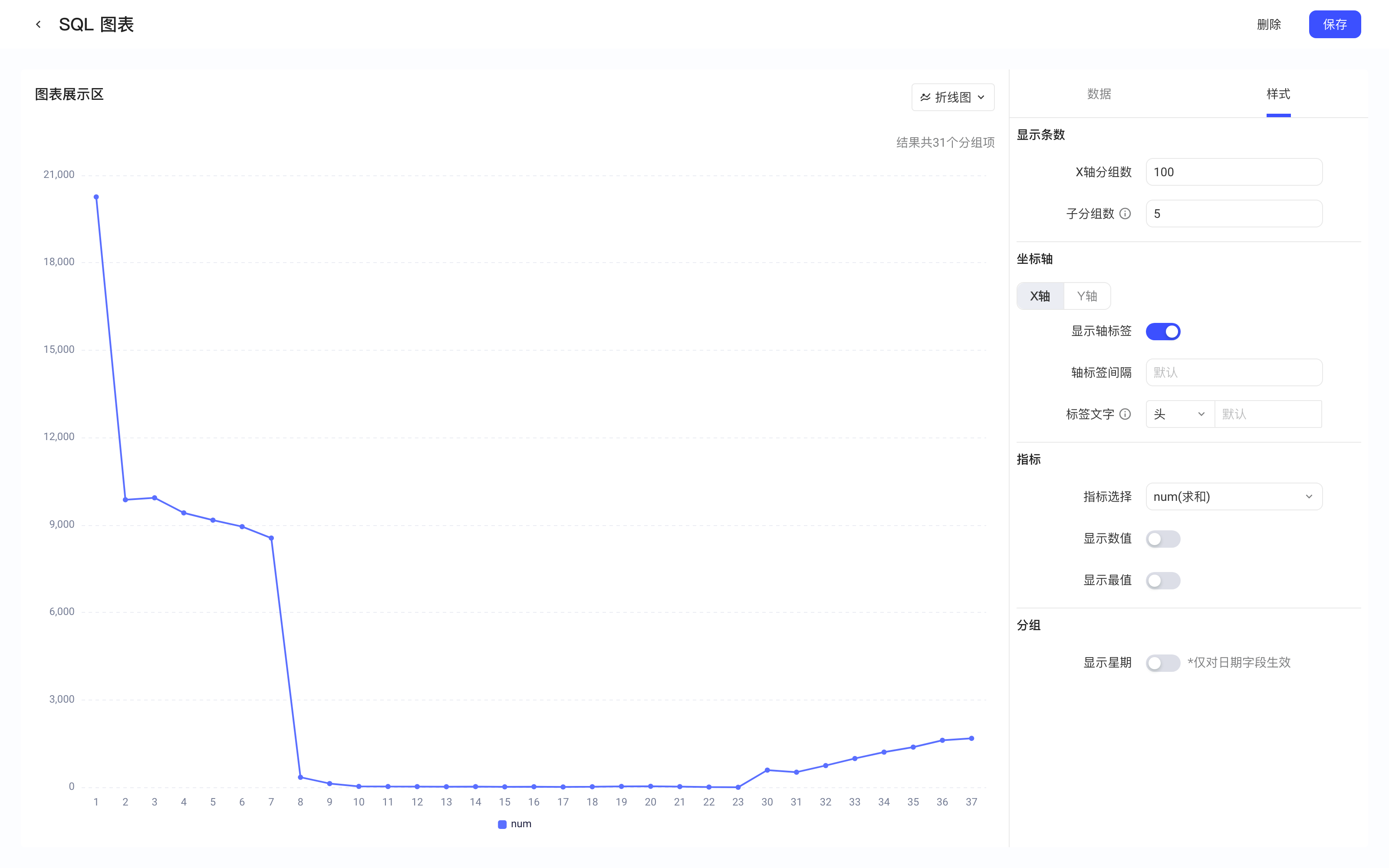1389x868 pixels.
Task: Switch to the 样式 tab
Action: pyautogui.click(x=1278, y=94)
